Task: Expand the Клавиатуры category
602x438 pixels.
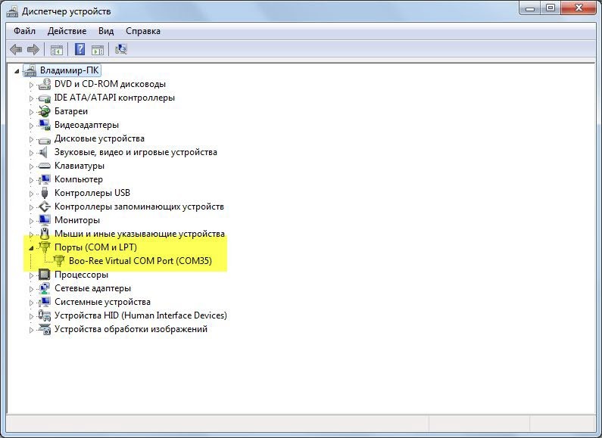Action: (32, 166)
